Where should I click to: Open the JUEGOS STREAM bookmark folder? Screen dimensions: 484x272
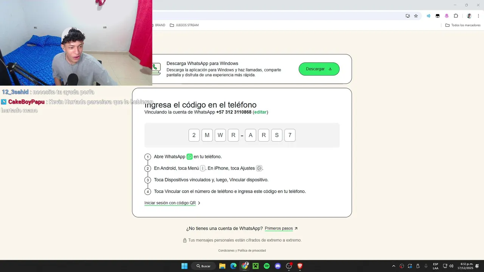(184, 25)
